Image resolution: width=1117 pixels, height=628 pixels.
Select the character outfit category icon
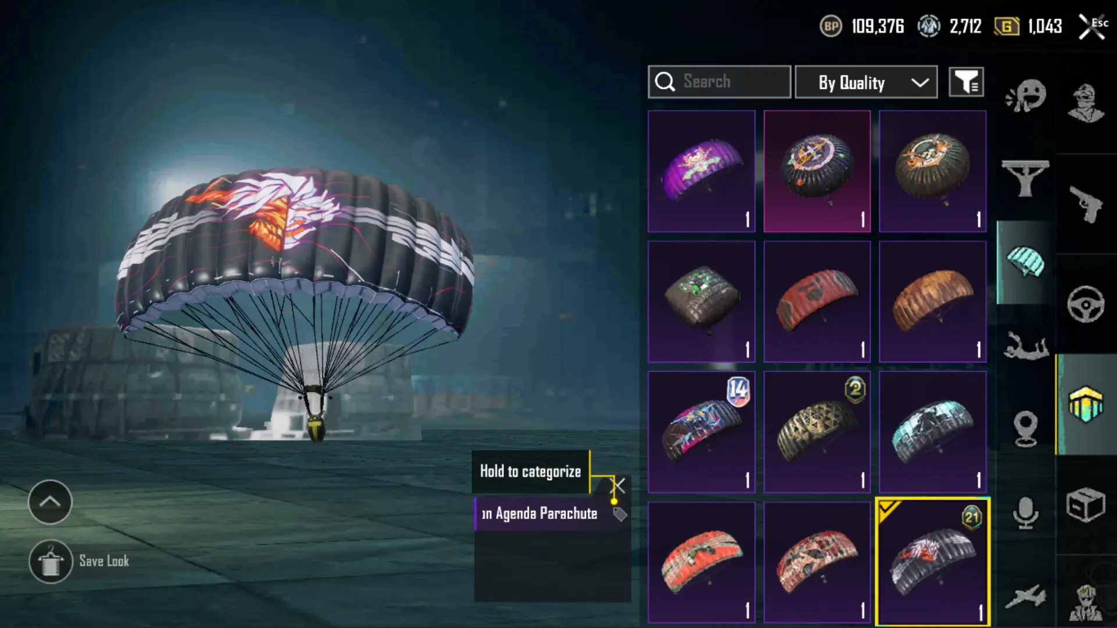(1086, 103)
